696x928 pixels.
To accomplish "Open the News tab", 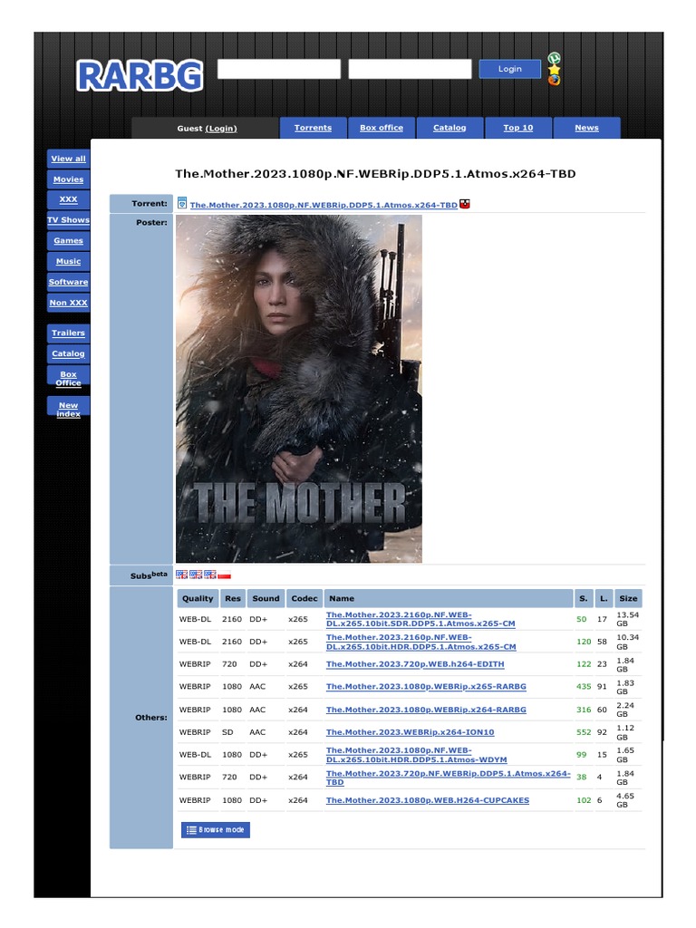I will pos(586,127).
